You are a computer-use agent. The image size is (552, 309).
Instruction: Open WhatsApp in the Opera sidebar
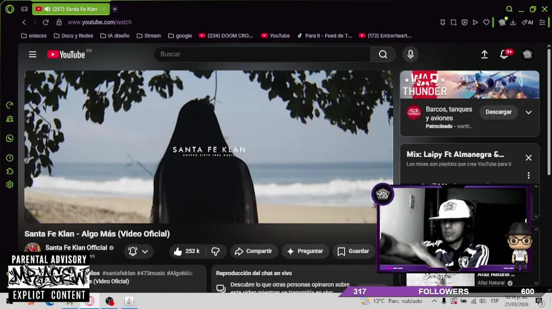10,138
